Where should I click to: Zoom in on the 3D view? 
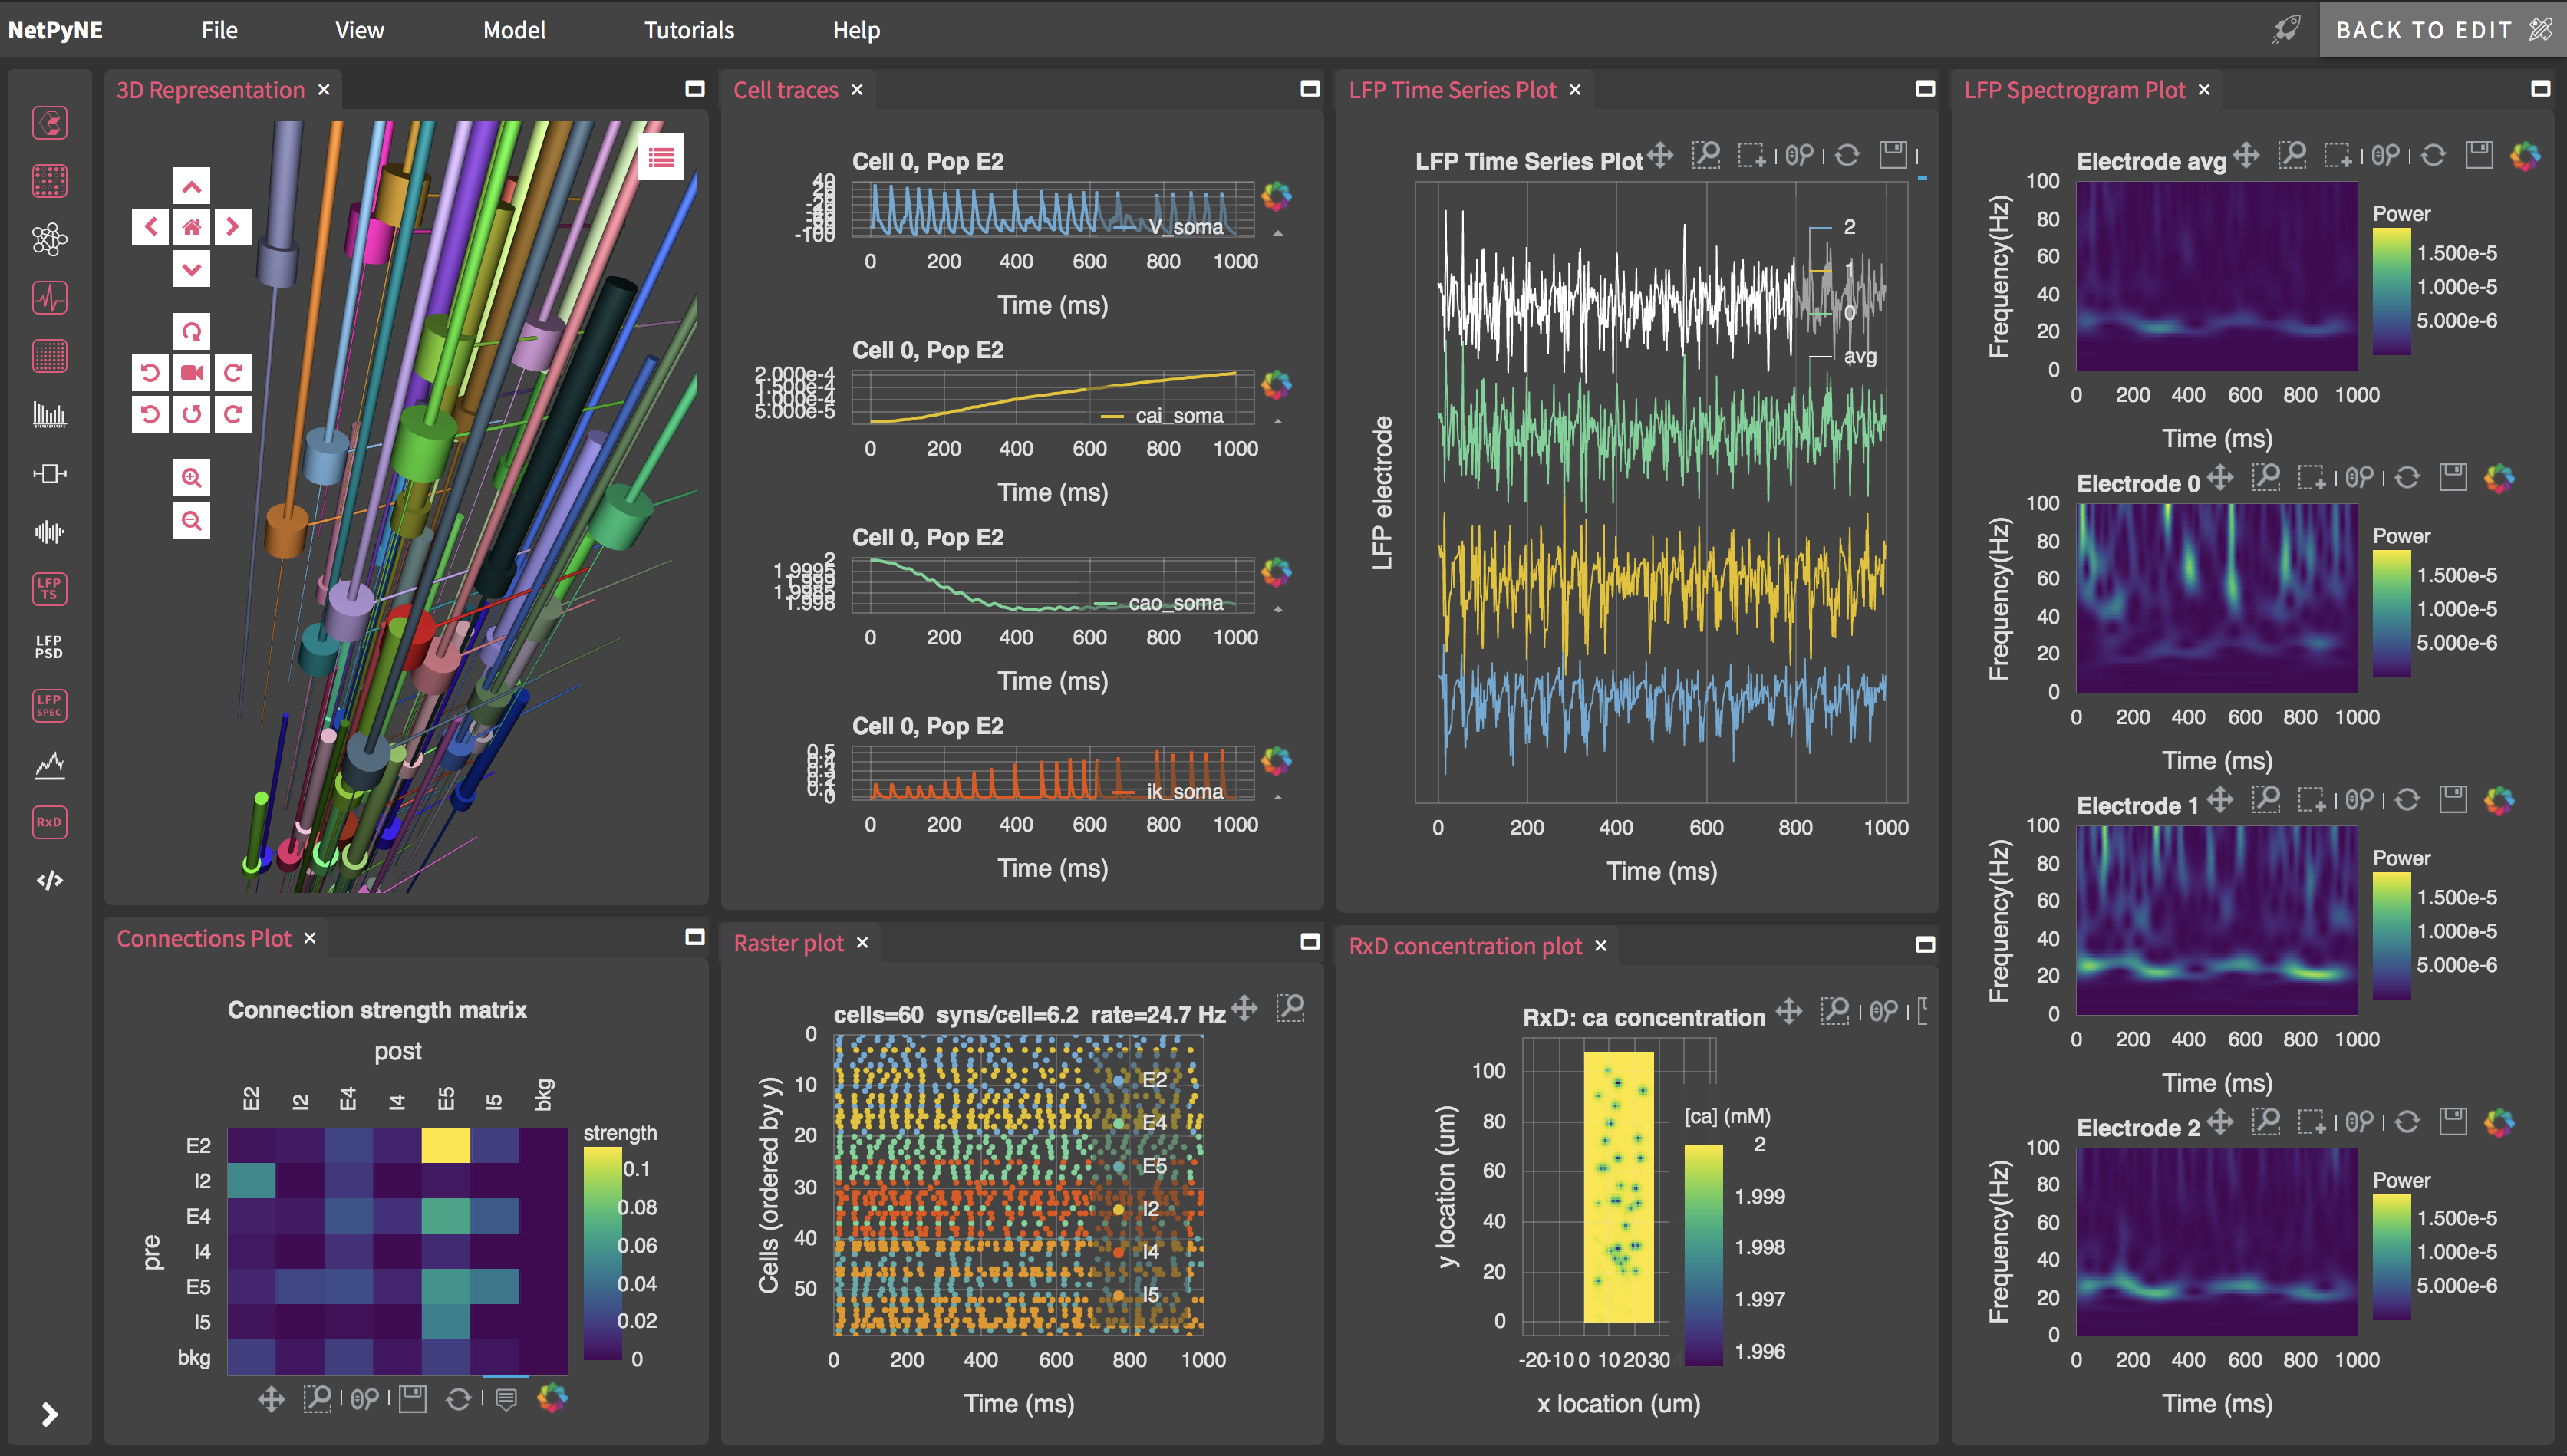191,478
